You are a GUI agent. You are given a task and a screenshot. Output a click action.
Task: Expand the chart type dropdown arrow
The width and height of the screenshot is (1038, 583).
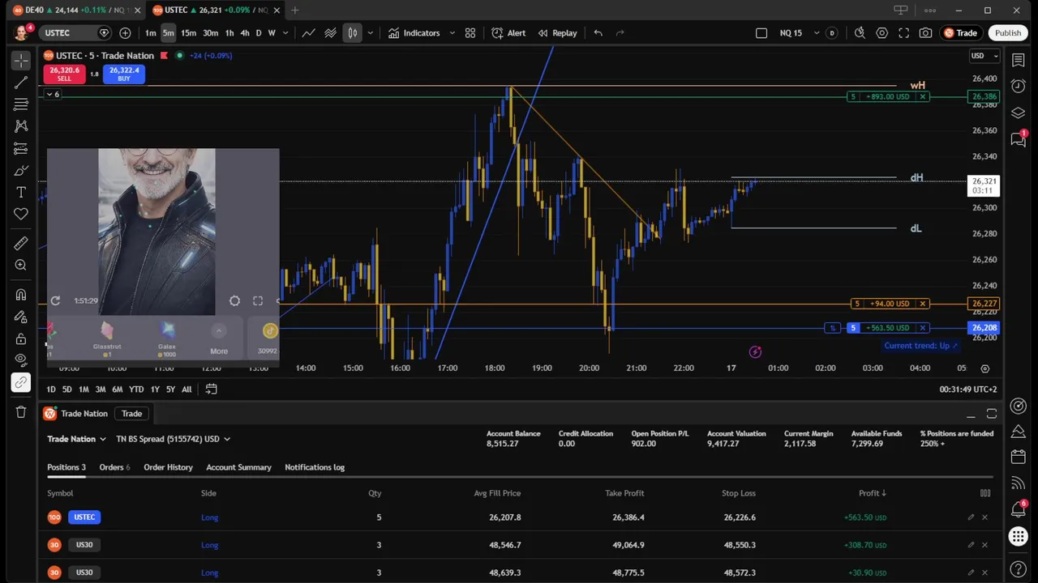coord(371,33)
